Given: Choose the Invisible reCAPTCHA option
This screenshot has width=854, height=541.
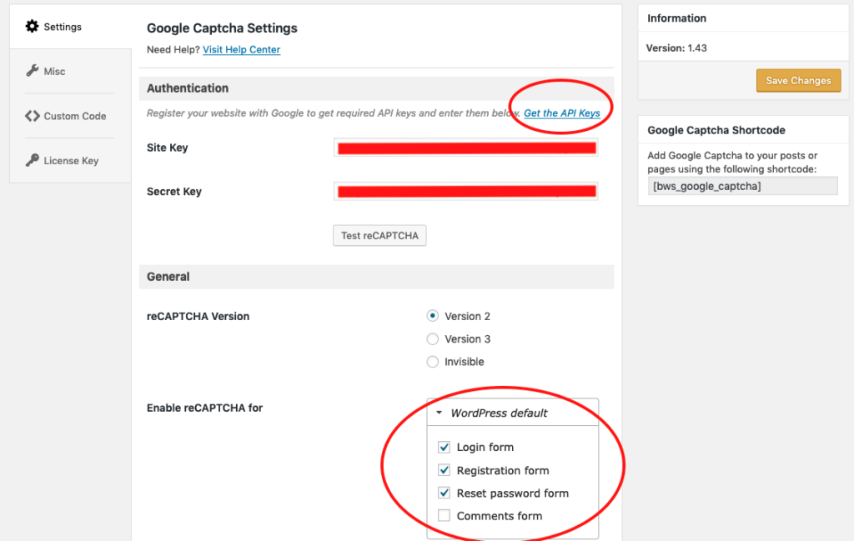Looking at the screenshot, I should (432, 361).
